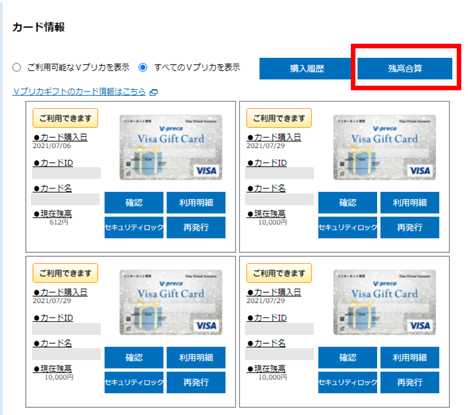Click the カード名 label on the 612円 card
Screen dimensions: 468x415
pyautogui.click(x=53, y=188)
